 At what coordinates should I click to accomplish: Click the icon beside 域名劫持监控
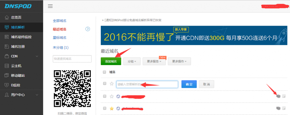click(7, 37)
